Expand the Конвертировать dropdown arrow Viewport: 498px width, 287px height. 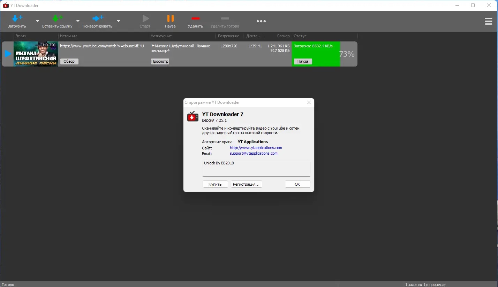118,21
